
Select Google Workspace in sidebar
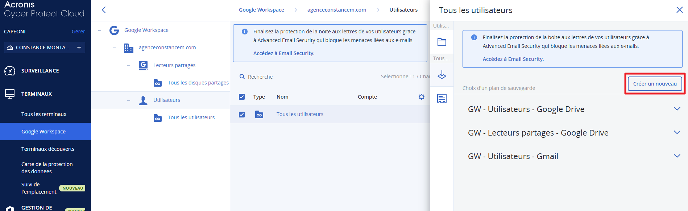45,132
